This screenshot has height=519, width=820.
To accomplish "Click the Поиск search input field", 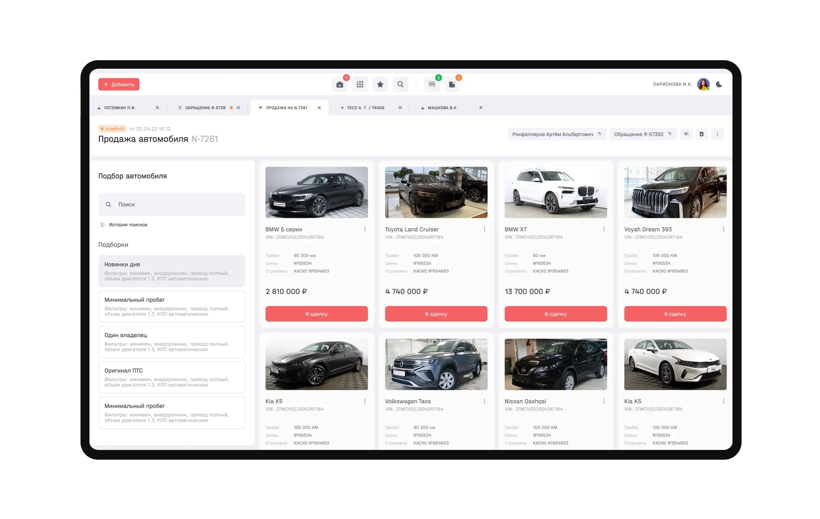I will point(172,204).
